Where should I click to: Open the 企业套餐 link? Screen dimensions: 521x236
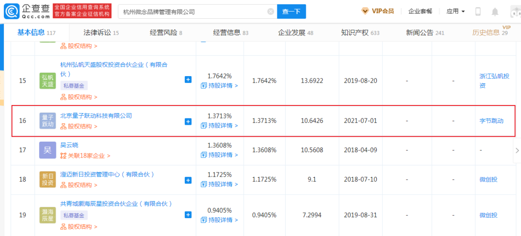pyautogui.click(x=420, y=11)
